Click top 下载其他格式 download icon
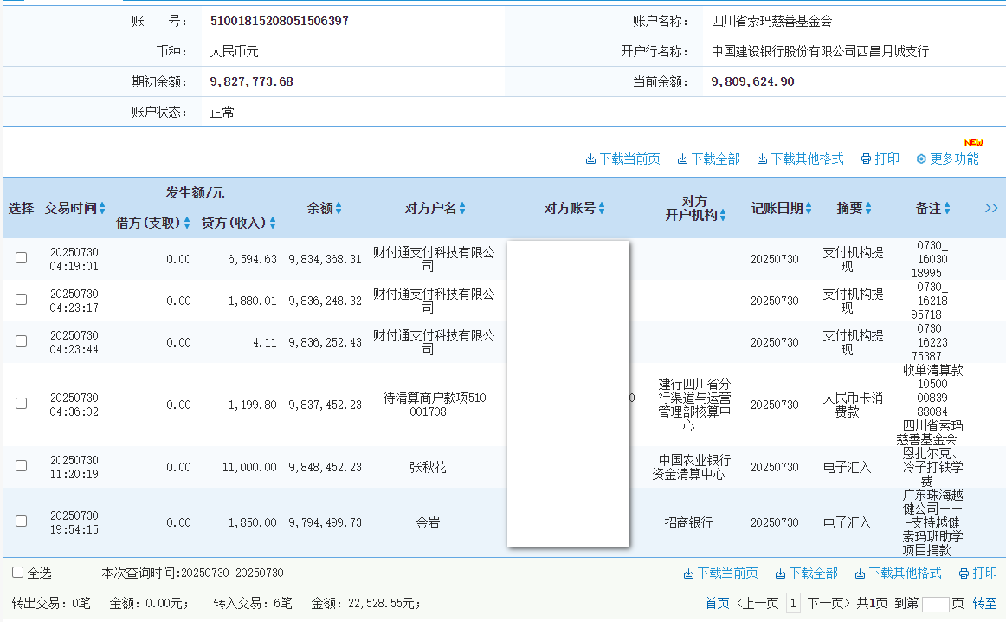 (x=762, y=159)
